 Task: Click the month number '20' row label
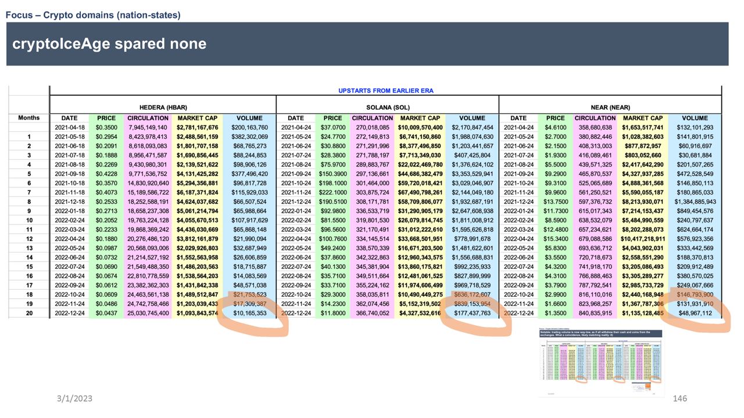point(29,313)
